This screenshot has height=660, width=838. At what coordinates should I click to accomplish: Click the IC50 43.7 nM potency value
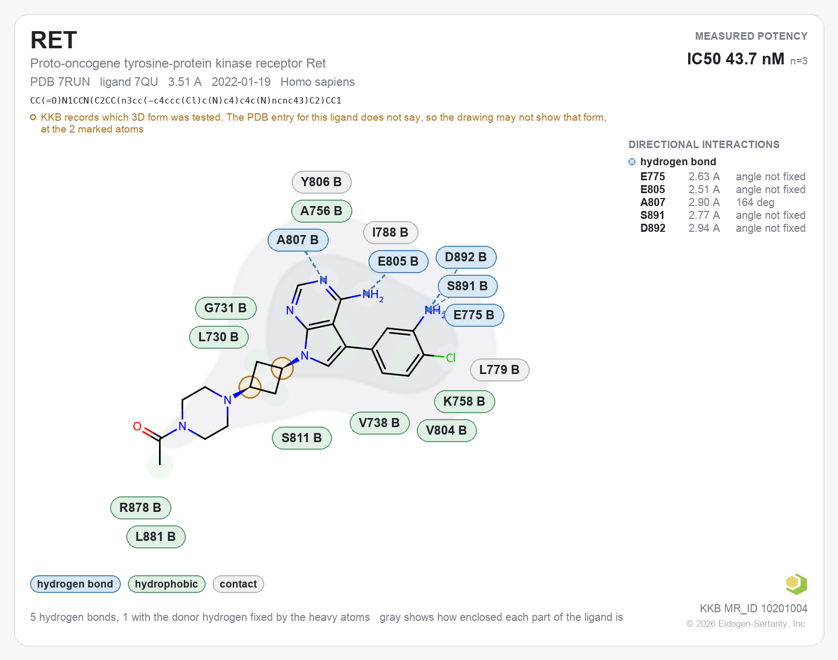point(735,58)
